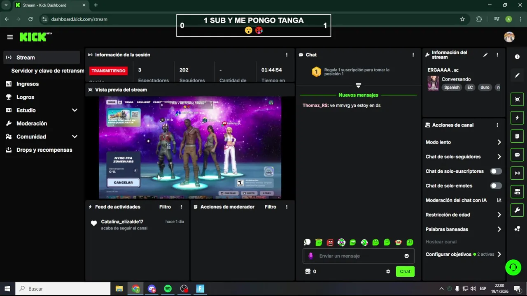This screenshot has width=527, height=296.
Task: Toggle the document notes icon in right sidebar
Action: pos(517,136)
